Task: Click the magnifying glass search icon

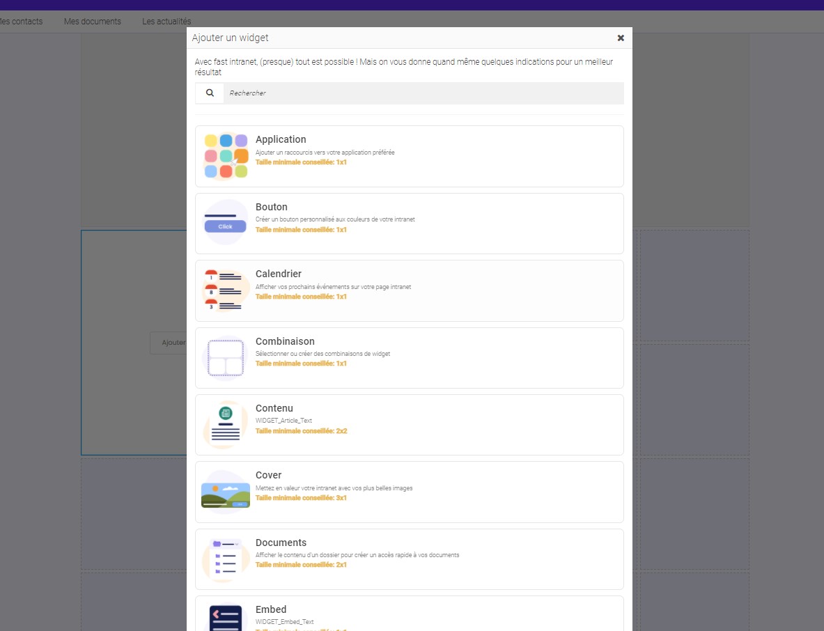Action: click(x=210, y=93)
